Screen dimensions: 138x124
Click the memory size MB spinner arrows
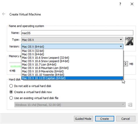click(x=126, y=64)
